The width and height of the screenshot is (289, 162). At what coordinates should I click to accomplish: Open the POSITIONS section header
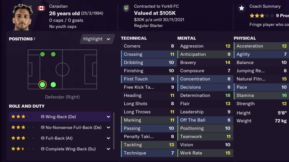[22, 39]
